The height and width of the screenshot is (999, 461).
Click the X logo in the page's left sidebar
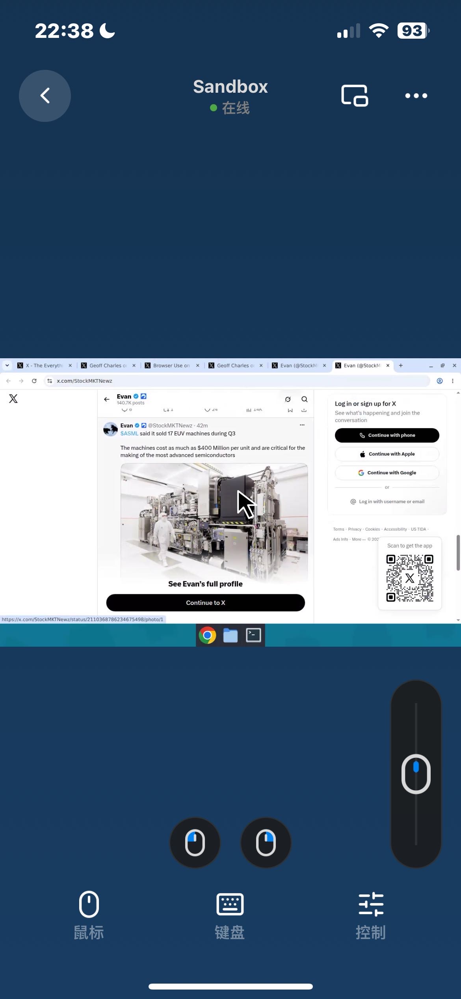pyautogui.click(x=13, y=398)
